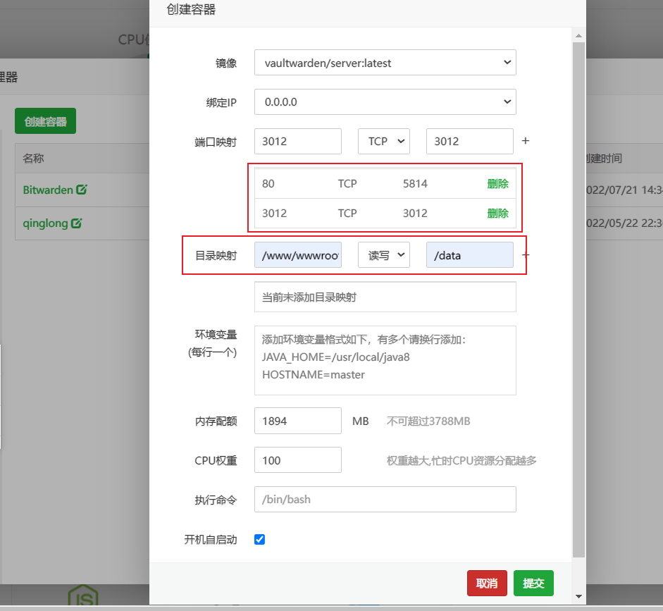Click the 环境变量 textarea
The width and height of the screenshot is (663, 611).
[385, 360]
